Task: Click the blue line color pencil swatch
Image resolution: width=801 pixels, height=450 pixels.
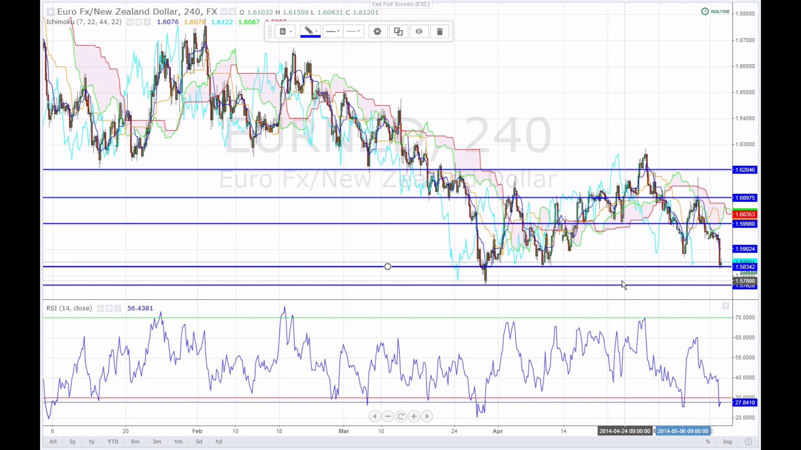Action: 310,32
